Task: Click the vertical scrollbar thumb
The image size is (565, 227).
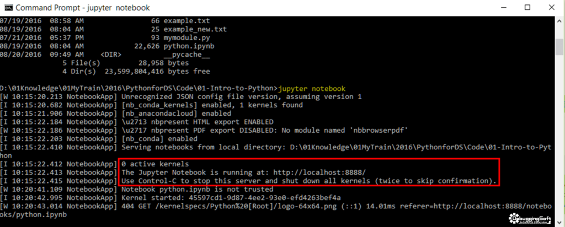Action: point(559,46)
